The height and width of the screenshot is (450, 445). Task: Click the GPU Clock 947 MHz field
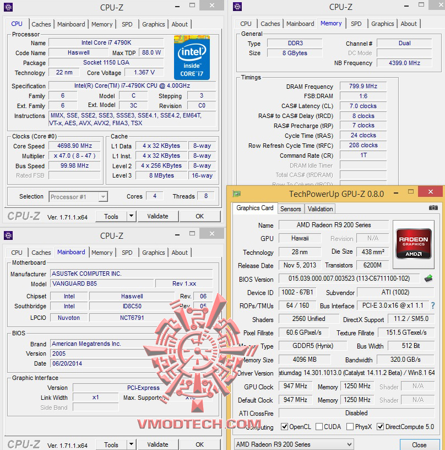295,386
